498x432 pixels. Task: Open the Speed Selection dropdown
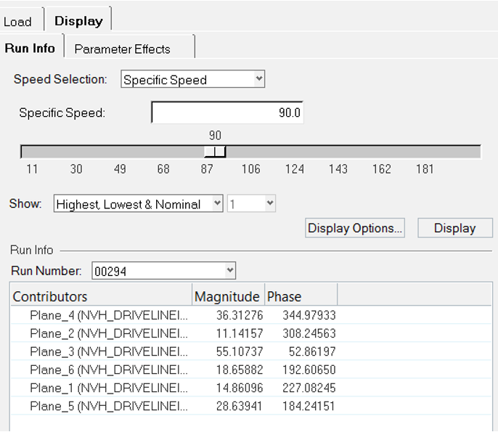(192, 80)
